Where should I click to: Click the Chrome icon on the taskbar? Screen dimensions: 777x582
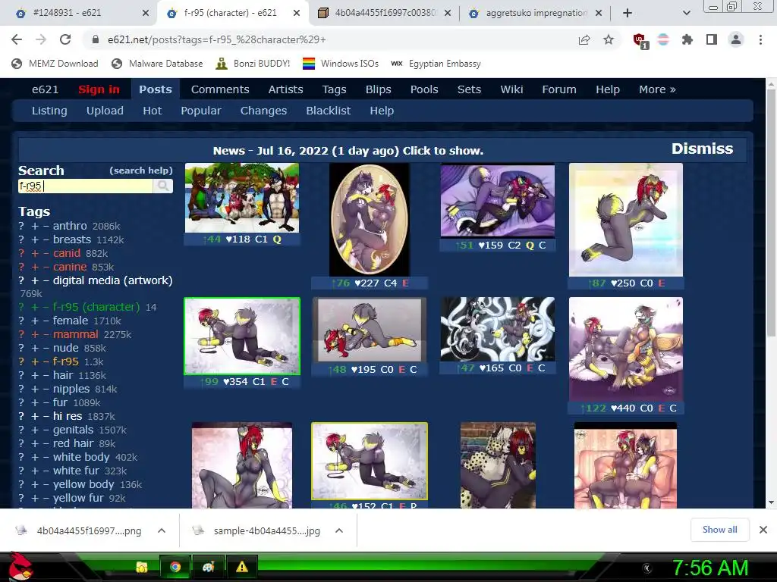click(x=175, y=567)
